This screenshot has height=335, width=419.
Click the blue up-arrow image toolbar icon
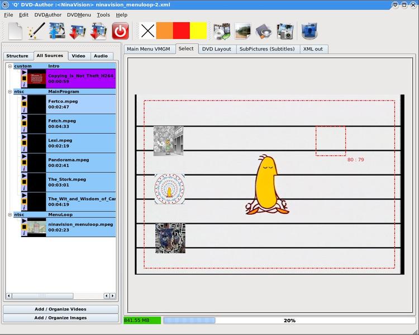click(57, 31)
